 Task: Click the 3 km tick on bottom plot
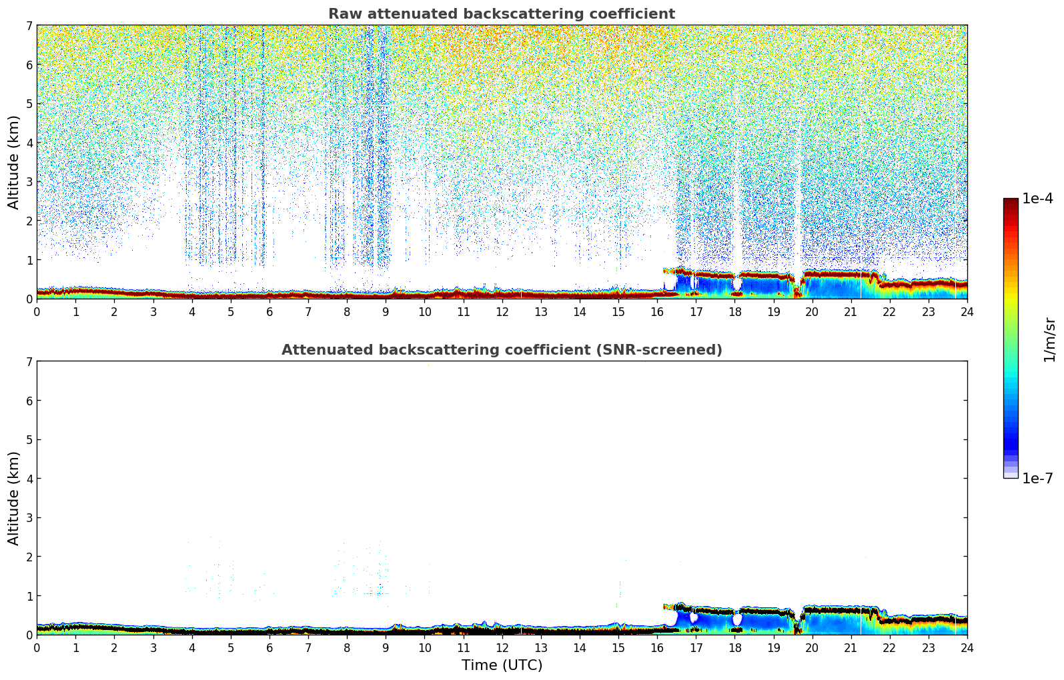coord(29,518)
